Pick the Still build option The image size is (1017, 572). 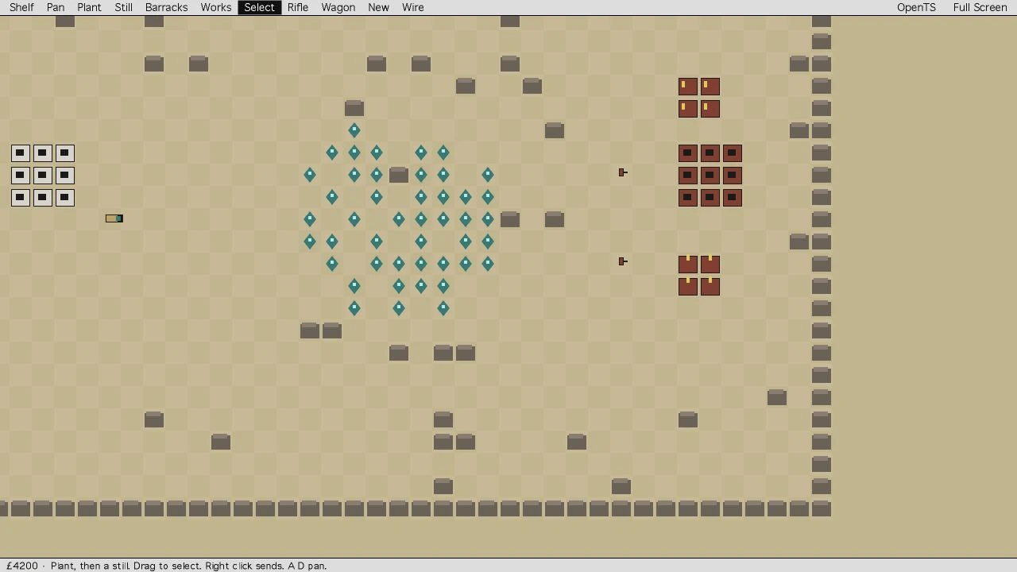[x=123, y=7]
